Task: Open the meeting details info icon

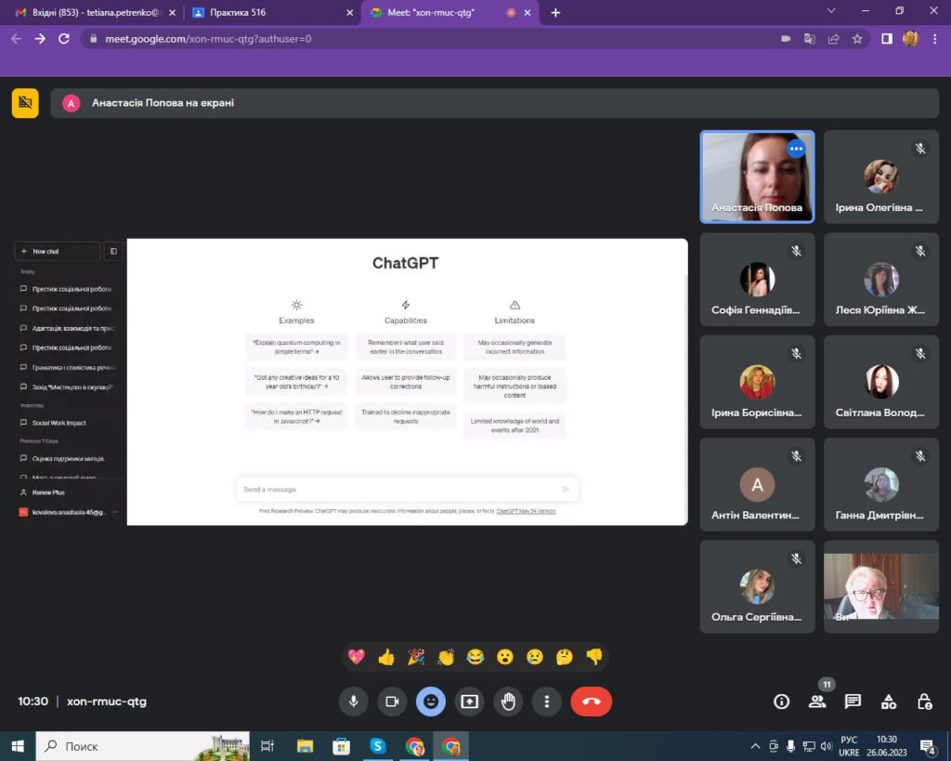Action: tap(782, 702)
